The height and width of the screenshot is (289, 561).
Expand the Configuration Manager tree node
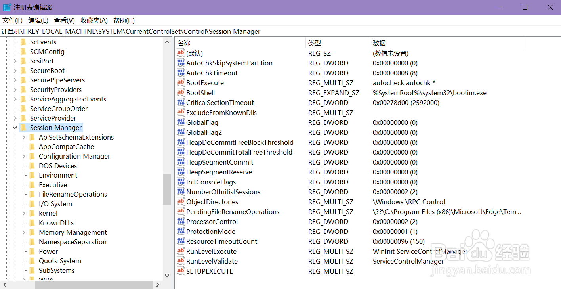click(24, 156)
